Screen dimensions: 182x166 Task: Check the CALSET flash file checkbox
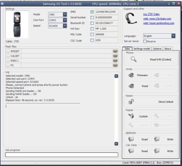pos(8,56)
